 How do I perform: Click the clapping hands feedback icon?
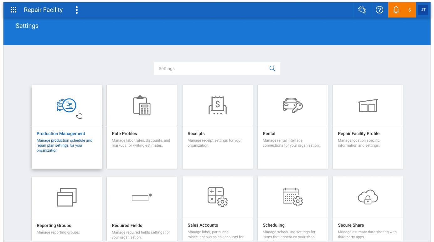[362, 10]
